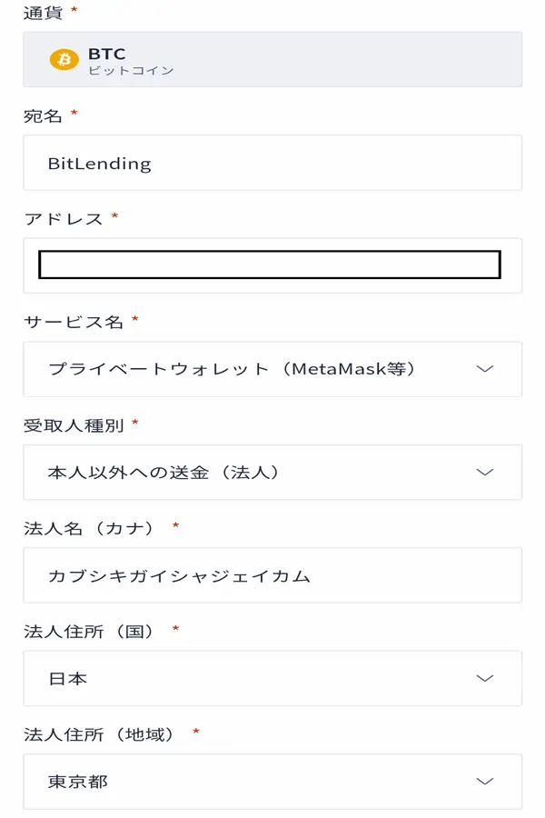Focus the 宛名 field containing BitLending
Screen dimensions: 545x818
(272, 164)
